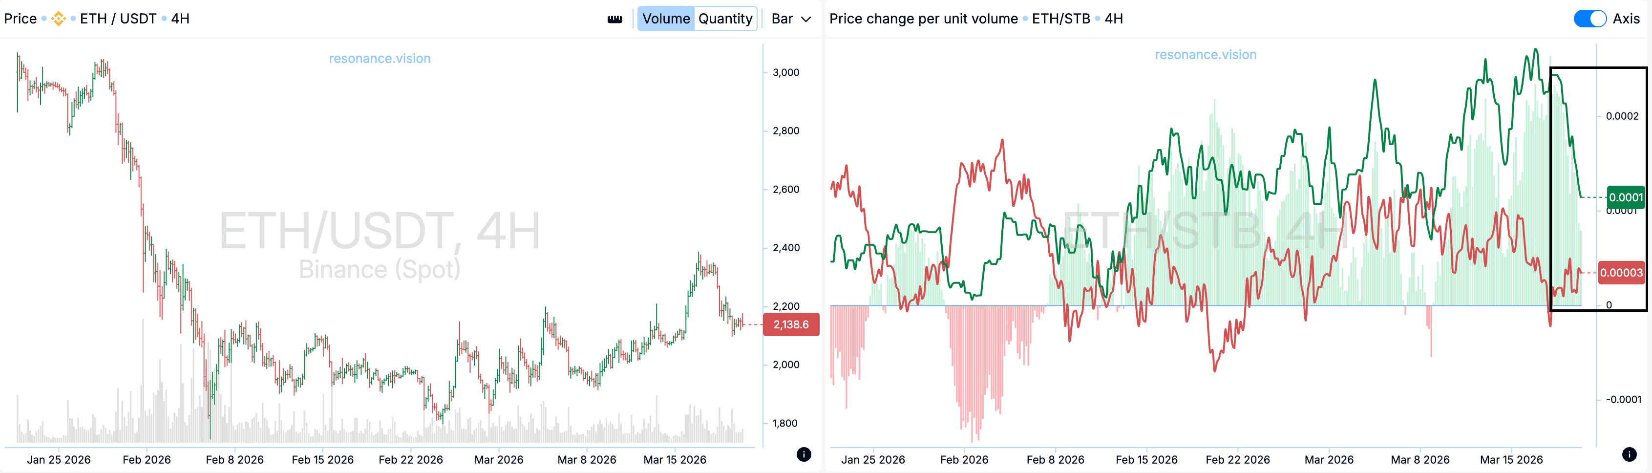Screen dimensions: 1652x473
Task: Toggle the Axis switch off
Action: [x=1589, y=19]
